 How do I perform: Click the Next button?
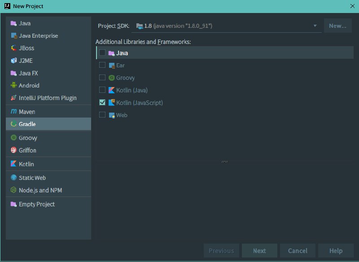point(259,251)
